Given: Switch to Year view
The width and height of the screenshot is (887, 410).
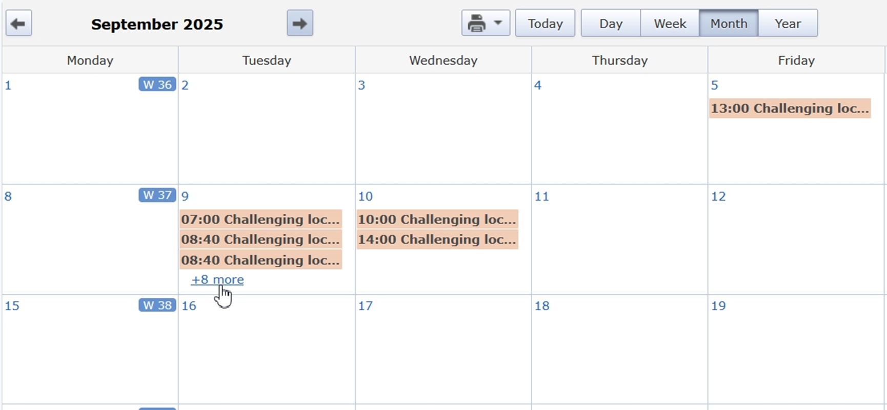Looking at the screenshot, I should (x=788, y=24).
